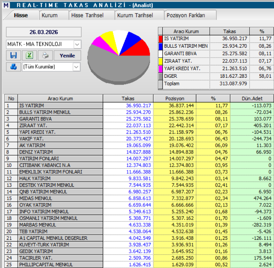Sort by the No column header
The height and width of the screenshot is (268, 274).
pyautogui.click(x=11, y=99)
